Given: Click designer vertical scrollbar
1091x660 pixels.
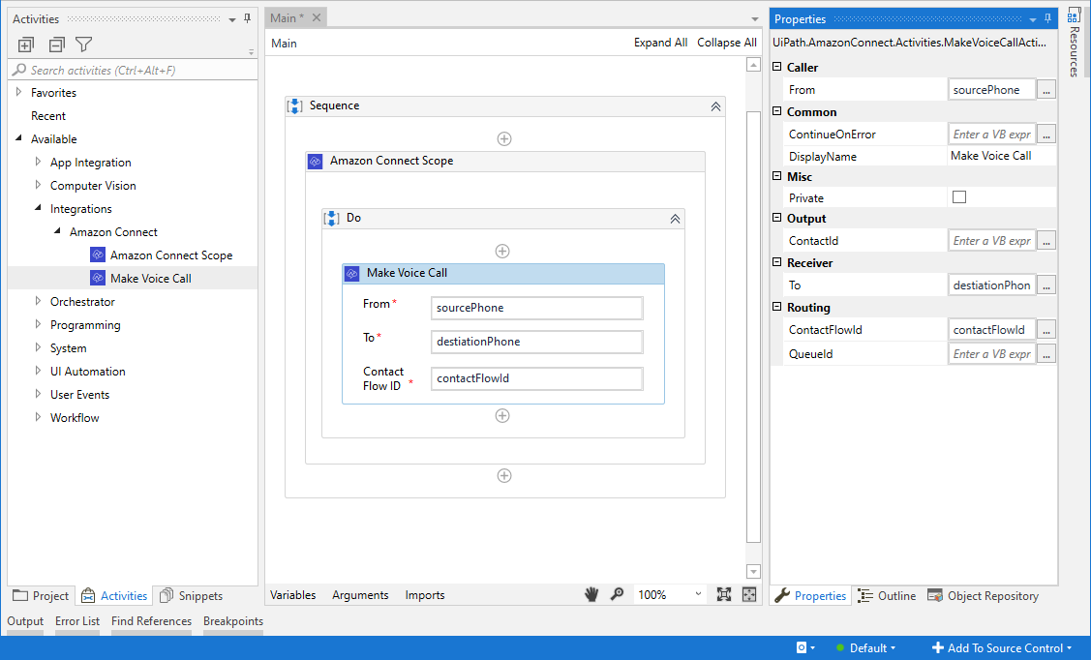Looking at the screenshot, I should click(753, 327).
